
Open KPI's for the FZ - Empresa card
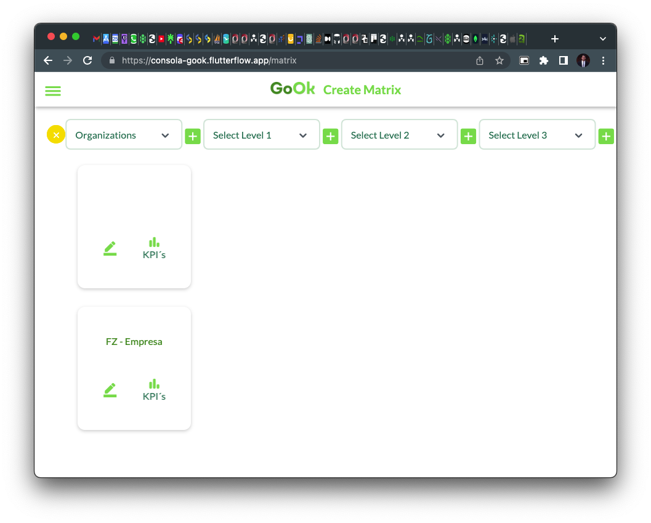154,390
